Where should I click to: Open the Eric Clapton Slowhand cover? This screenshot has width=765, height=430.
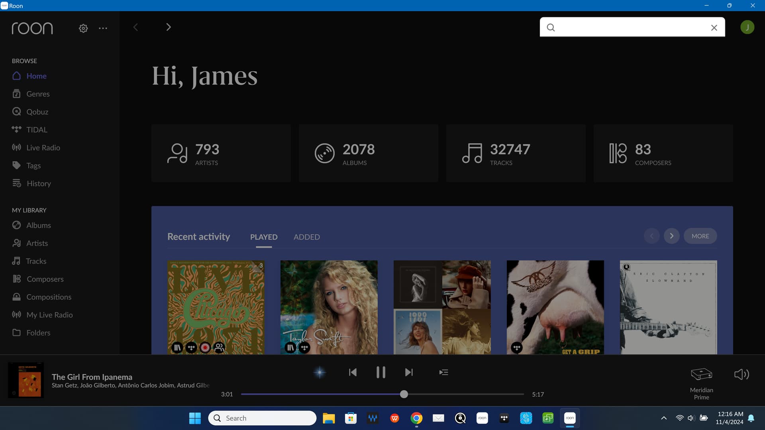coord(668,307)
